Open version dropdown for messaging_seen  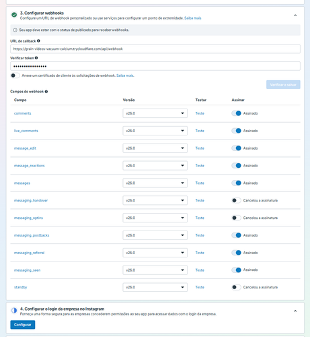tap(155, 270)
